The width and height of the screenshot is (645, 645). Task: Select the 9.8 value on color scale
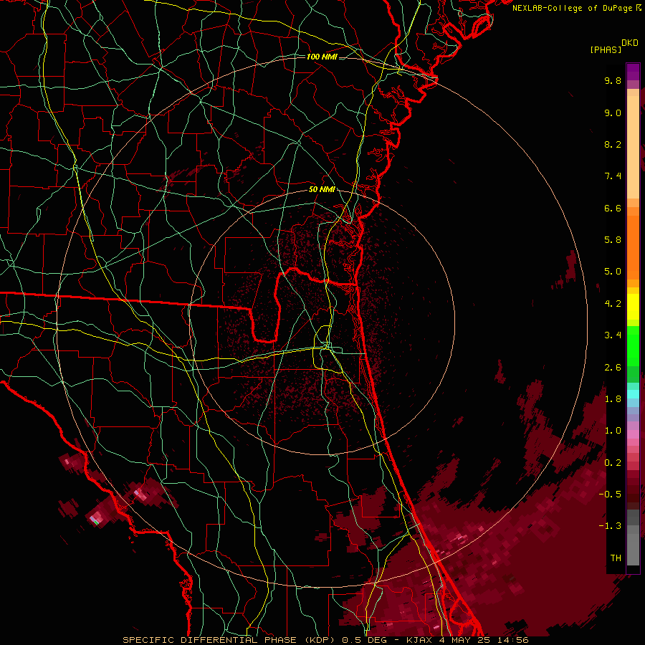613,80
